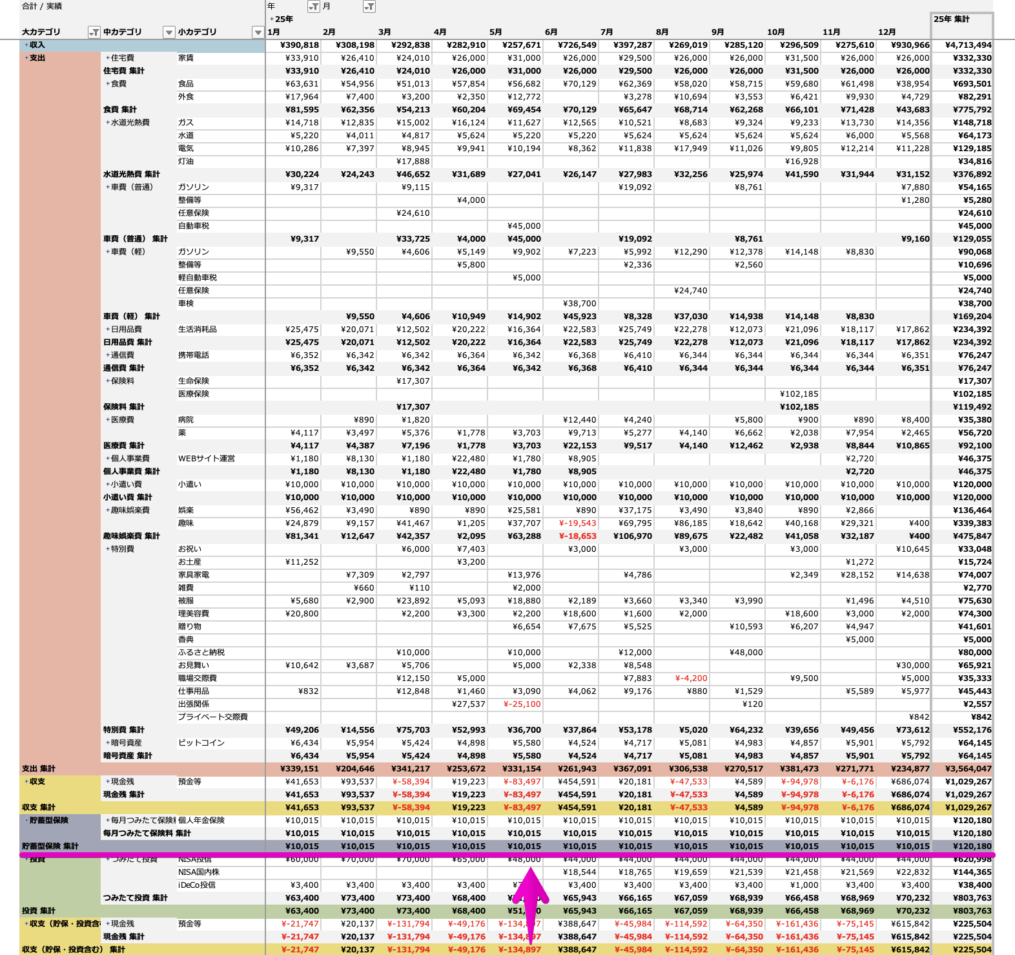Image resolution: width=1015 pixels, height=955 pixels.
Task: Click the 合計 / 実績 values label
Action: pos(42,6)
